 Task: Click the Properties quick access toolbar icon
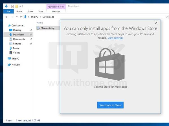12,6
